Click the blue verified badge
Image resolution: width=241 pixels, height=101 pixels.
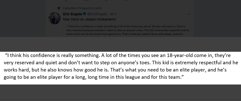[x=84, y=14]
